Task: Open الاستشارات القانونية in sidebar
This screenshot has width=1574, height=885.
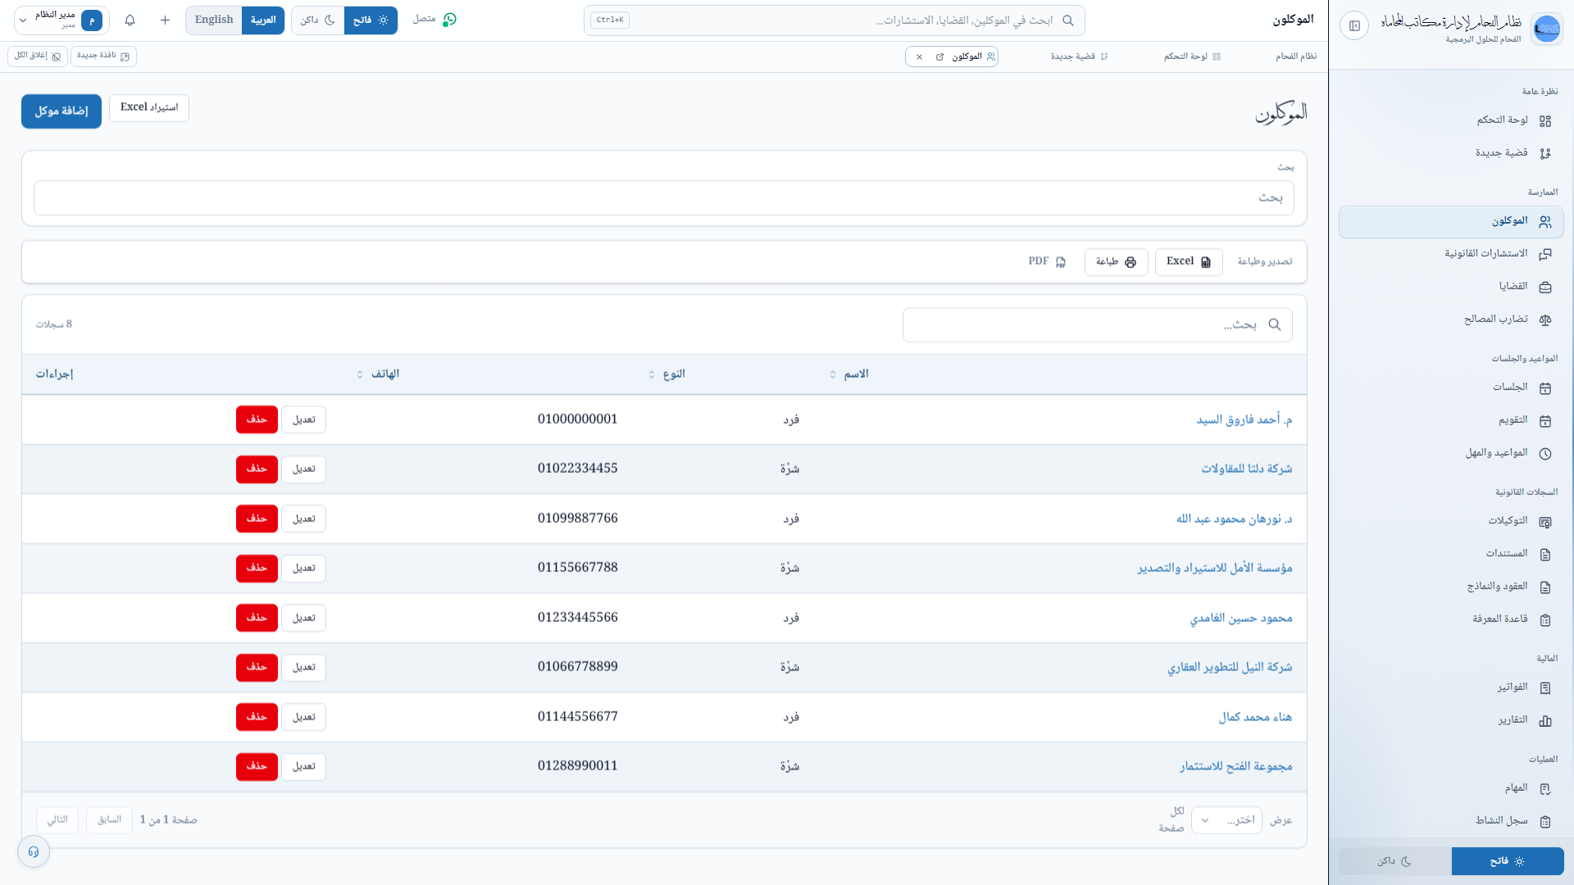Action: [x=1451, y=254]
